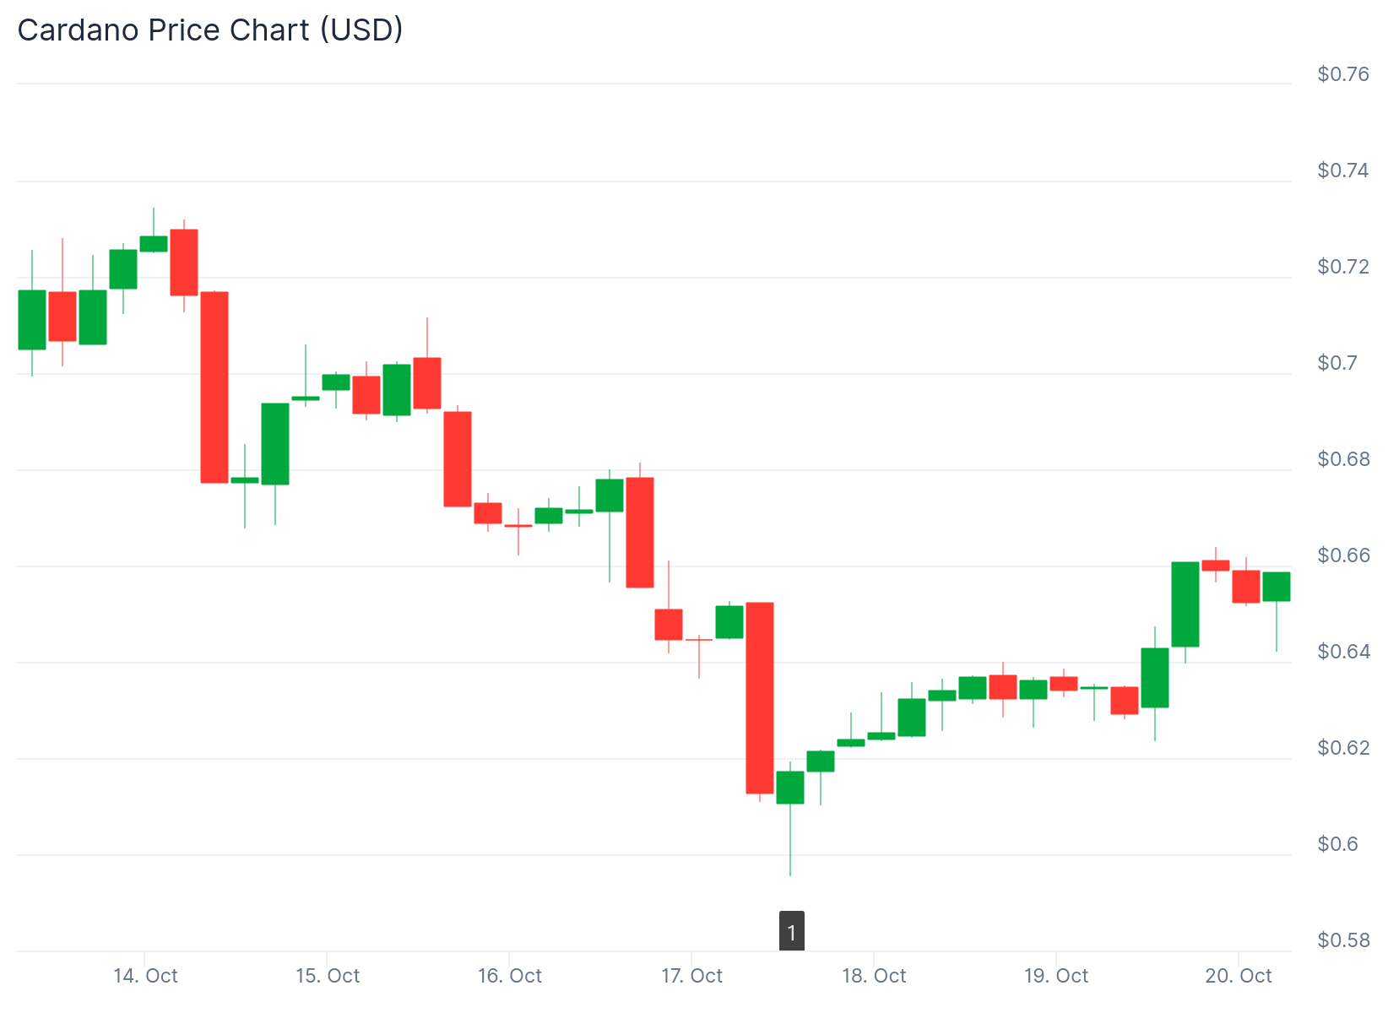1388x1013 pixels.
Task: Click the $0.74 price axis label
Action: click(1342, 171)
